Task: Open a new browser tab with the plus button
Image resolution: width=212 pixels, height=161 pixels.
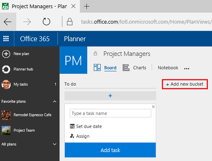Action: [86, 7]
